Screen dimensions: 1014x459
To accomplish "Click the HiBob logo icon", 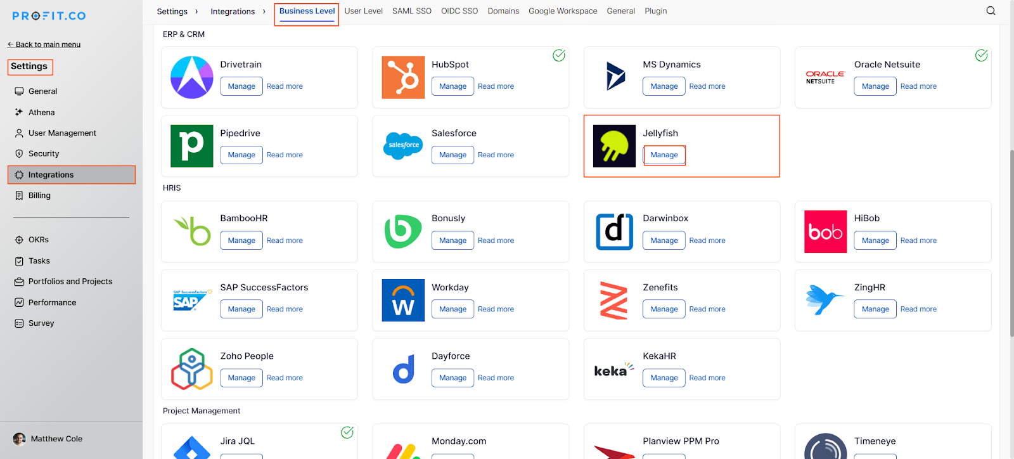I will coord(825,231).
